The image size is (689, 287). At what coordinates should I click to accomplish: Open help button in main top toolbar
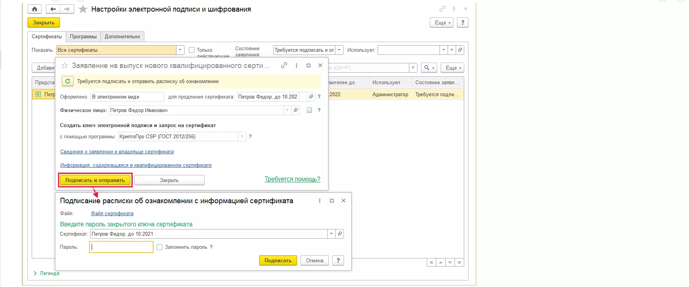[462, 23]
